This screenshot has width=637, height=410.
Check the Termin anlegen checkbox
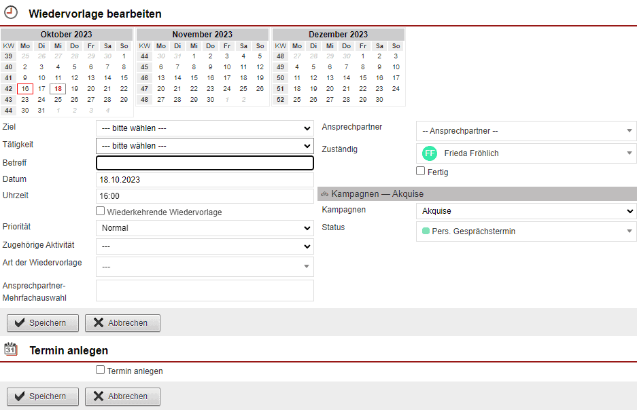(101, 371)
